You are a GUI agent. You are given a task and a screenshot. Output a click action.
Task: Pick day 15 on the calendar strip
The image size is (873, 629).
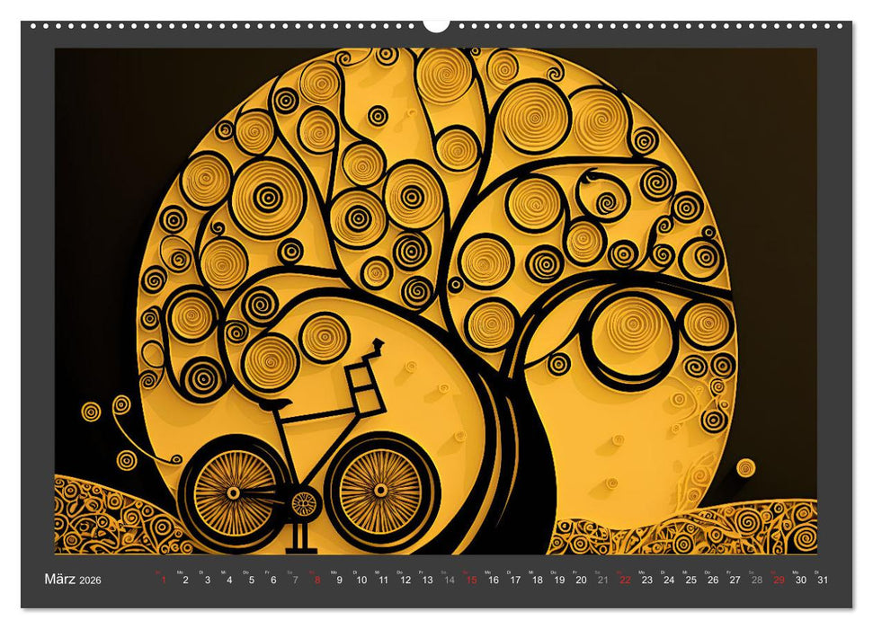(x=470, y=580)
